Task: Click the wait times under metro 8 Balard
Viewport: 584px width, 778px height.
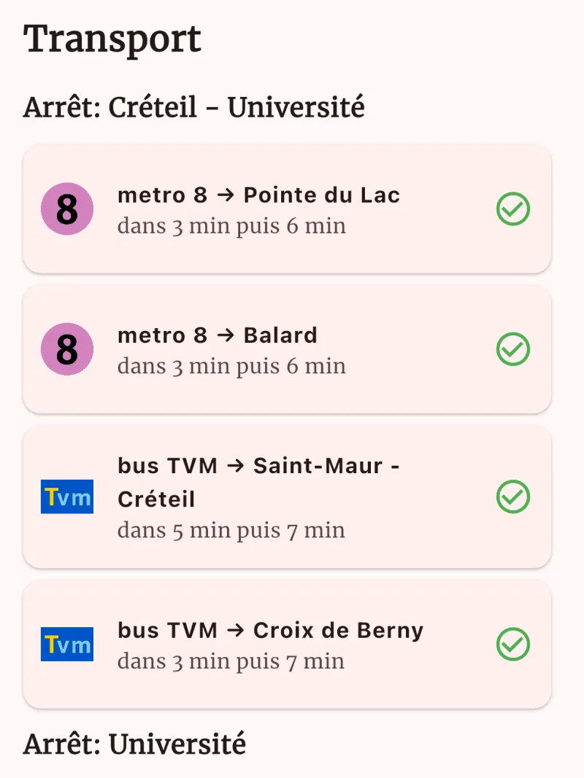Action: click(231, 366)
